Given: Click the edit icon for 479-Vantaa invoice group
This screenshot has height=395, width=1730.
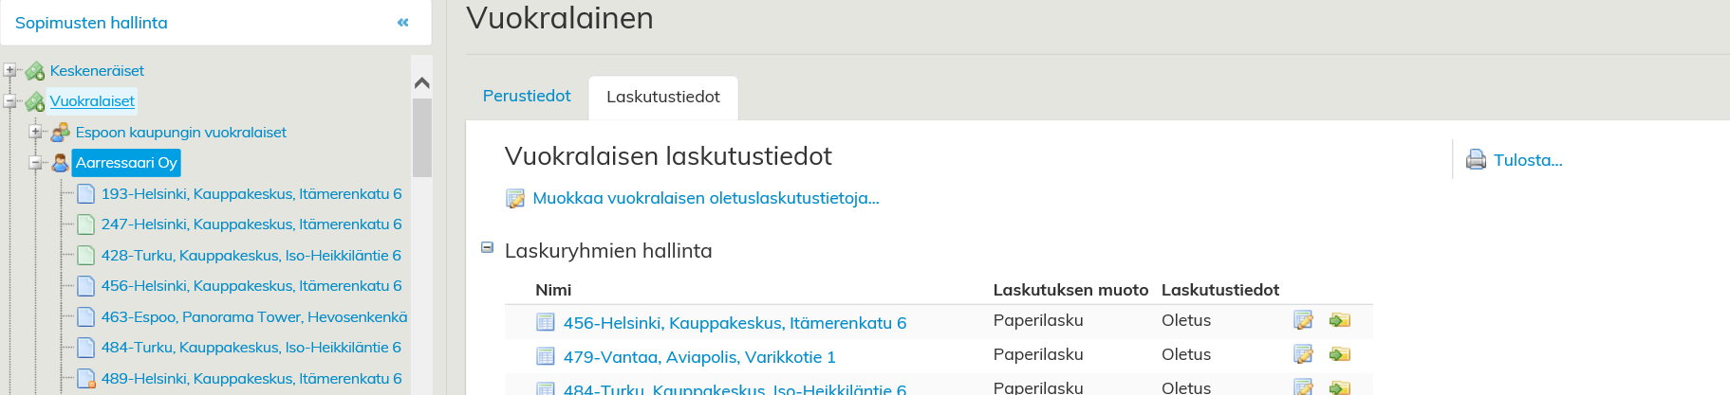Looking at the screenshot, I should [1303, 354].
